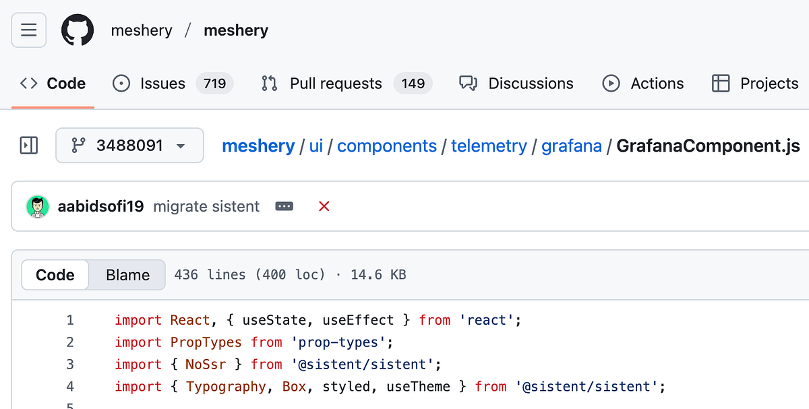Viewport: 809px width, 409px height.
Task: Switch to the Pull requests tab
Action: (x=346, y=84)
